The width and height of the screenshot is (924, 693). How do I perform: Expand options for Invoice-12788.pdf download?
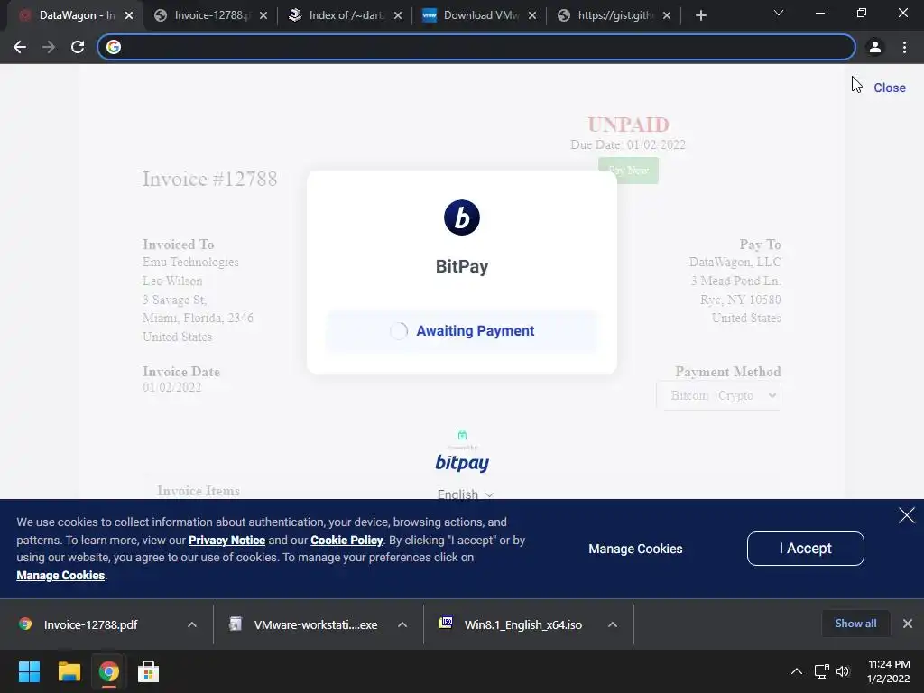click(192, 624)
